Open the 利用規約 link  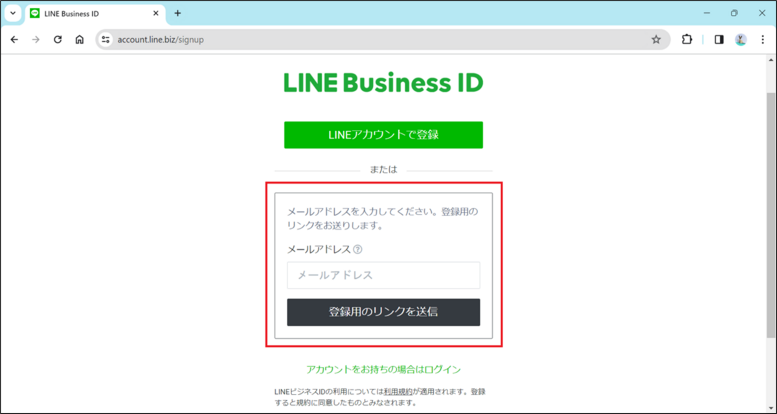(x=397, y=392)
